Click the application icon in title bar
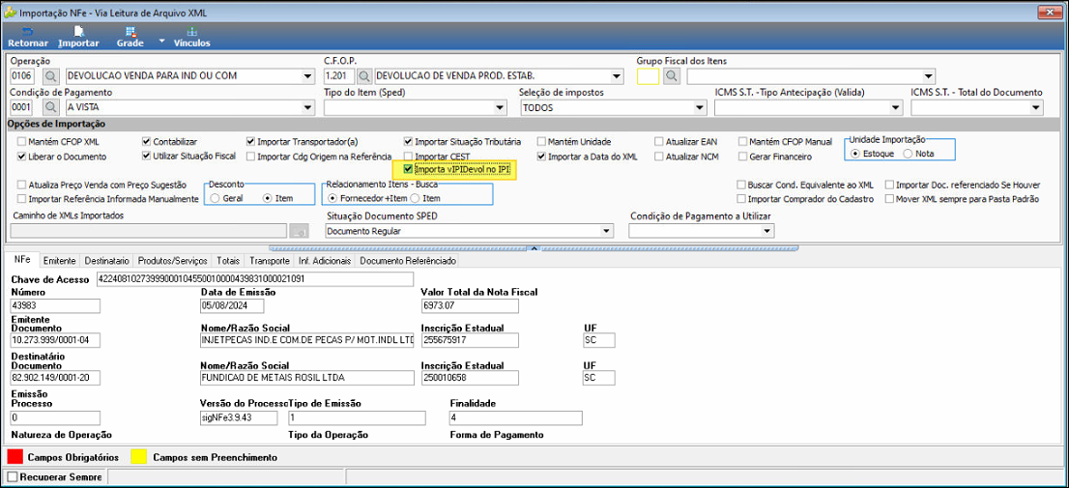 11,13
